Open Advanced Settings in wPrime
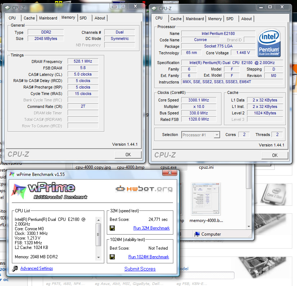This screenshot has height=286, width=297. coord(37,268)
